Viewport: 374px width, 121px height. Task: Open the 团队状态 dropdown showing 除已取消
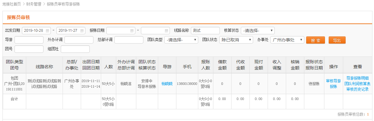pos(236,40)
